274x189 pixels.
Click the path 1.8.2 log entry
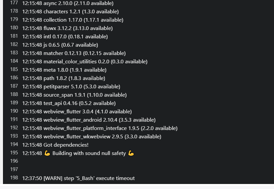tap(63, 78)
